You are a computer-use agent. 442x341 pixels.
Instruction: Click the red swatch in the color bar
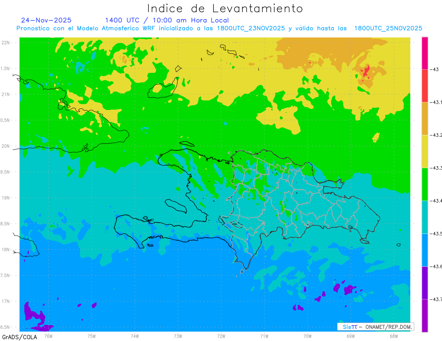(425, 86)
